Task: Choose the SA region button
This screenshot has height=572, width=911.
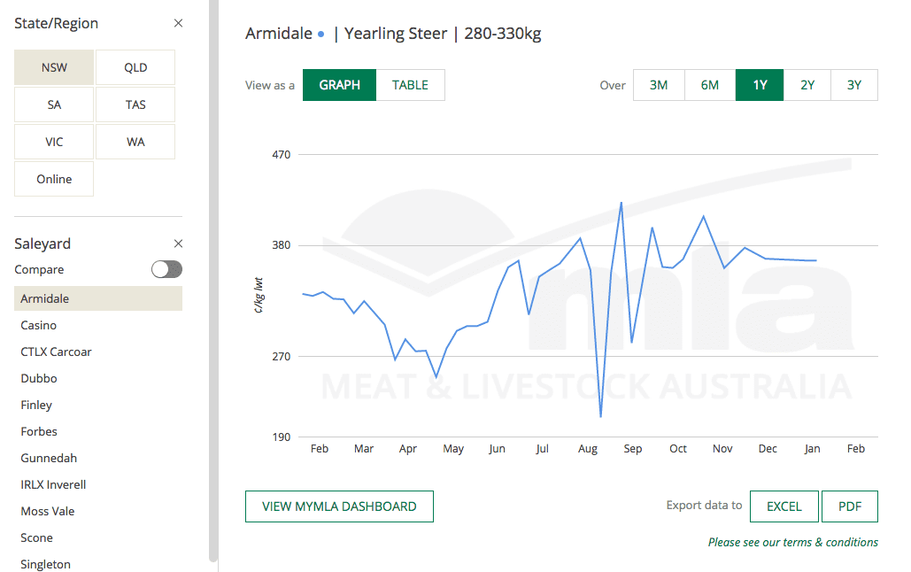Action: coord(54,104)
